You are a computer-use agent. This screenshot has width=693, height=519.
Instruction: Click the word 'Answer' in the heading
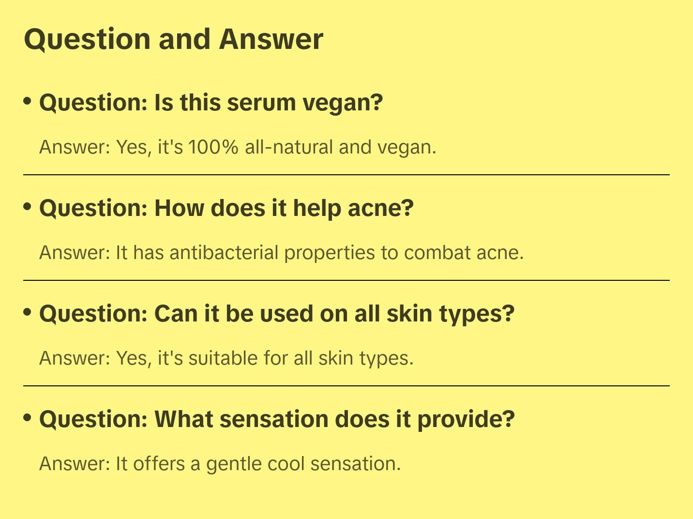[271, 39]
